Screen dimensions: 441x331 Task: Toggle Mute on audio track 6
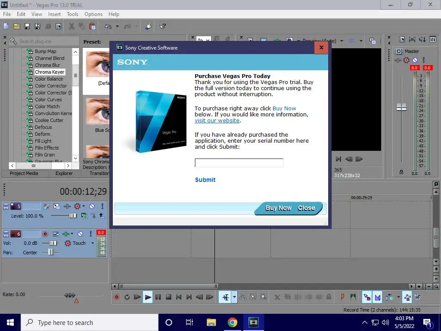tap(81, 234)
